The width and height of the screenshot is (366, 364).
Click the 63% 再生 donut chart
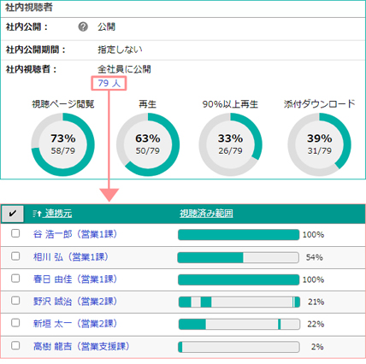pos(148,144)
